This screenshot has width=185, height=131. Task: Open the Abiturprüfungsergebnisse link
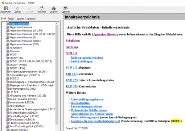coord(87,99)
